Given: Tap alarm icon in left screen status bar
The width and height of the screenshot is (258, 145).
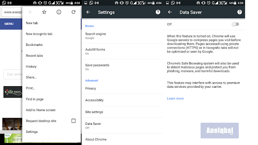Looking at the screenshot, I should pyautogui.click(x=45, y=3).
